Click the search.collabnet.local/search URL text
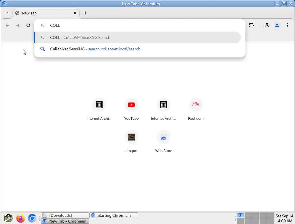 pos(114,49)
